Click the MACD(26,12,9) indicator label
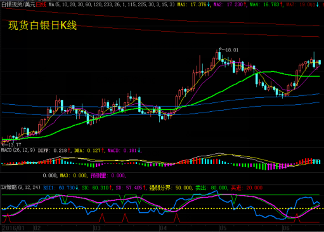The height and width of the screenshot is (232, 324). tap(18, 150)
